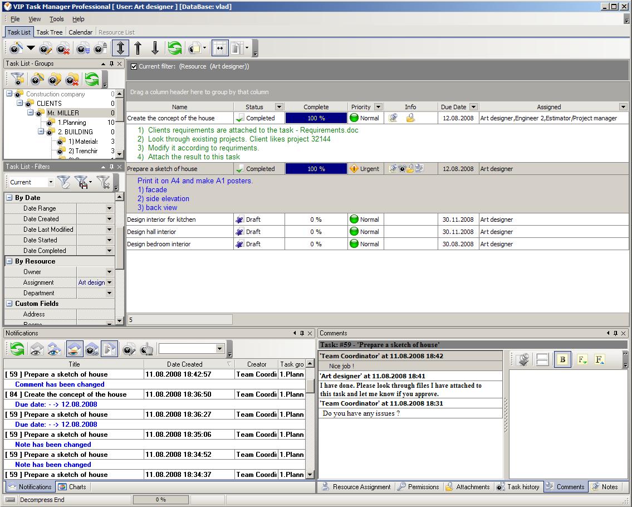
Task: Open the Date Range filter dropdown
Action: [109, 208]
